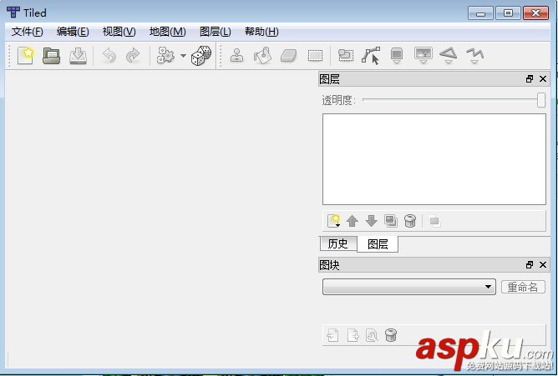Viewport: 558px width, 376px height.
Task: Close the 图块 panel
Action: 543,265
